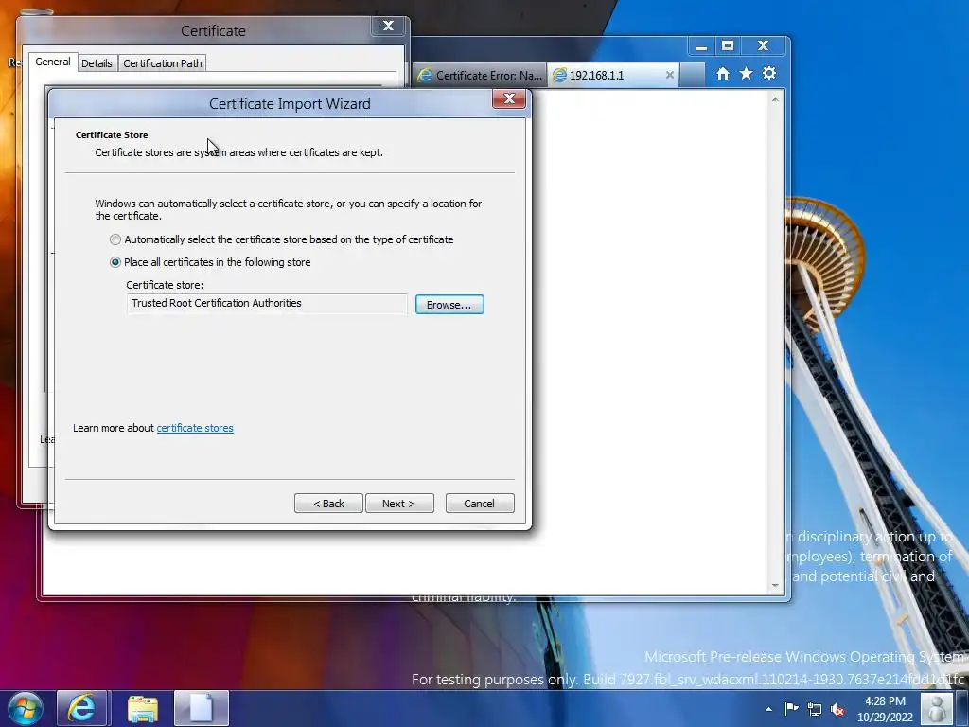Open Internet Explorer Home icon
Viewport: 969px width, 727px height.
pyautogui.click(x=722, y=74)
